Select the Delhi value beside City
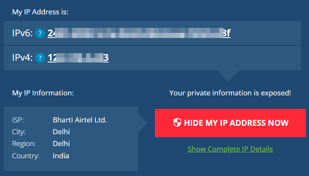Viewport: 309px width, 176px height. 61,132
